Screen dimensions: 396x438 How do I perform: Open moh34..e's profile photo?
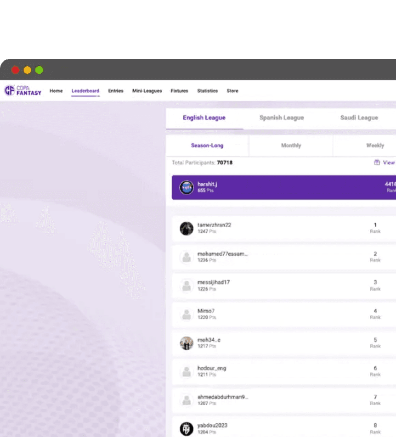[187, 343]
